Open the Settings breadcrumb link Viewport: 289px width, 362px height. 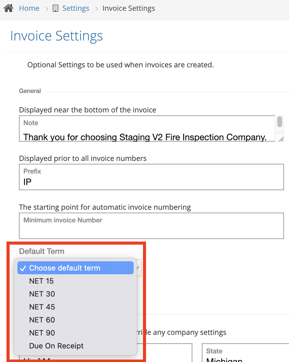(75, 8)
